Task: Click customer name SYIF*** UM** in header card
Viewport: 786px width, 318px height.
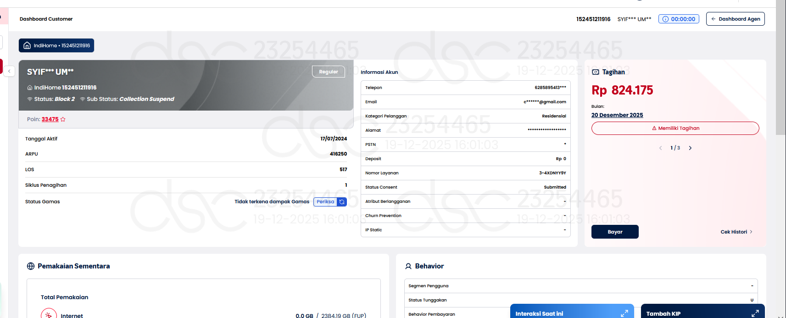Action: click(50, 72)
